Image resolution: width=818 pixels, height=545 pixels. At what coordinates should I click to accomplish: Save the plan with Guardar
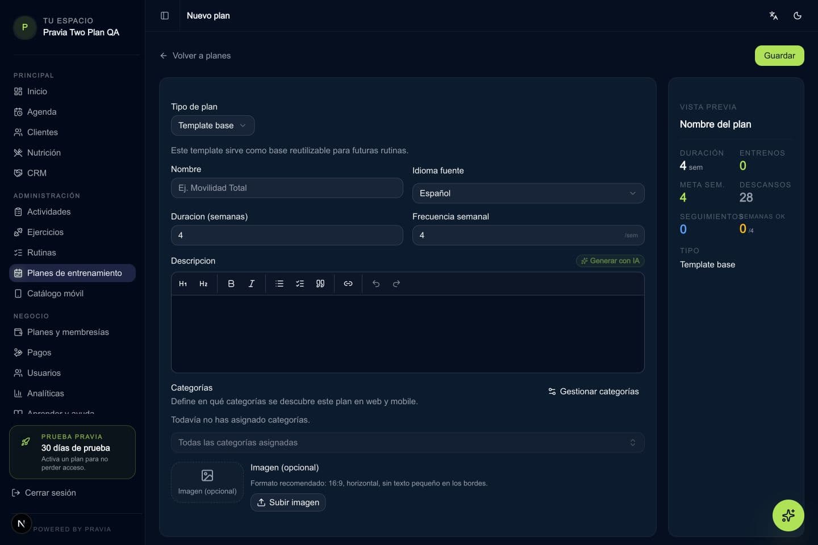click(x=779, y=56)
